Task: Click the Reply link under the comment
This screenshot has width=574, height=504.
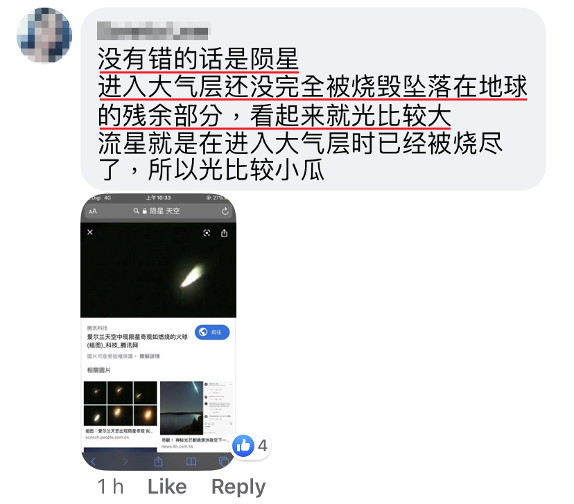Action: [x=238, y=487]
